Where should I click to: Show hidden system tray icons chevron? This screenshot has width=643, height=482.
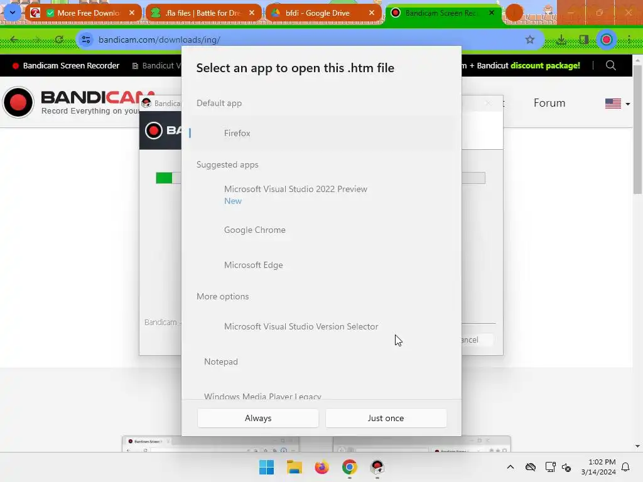point(511,467)
